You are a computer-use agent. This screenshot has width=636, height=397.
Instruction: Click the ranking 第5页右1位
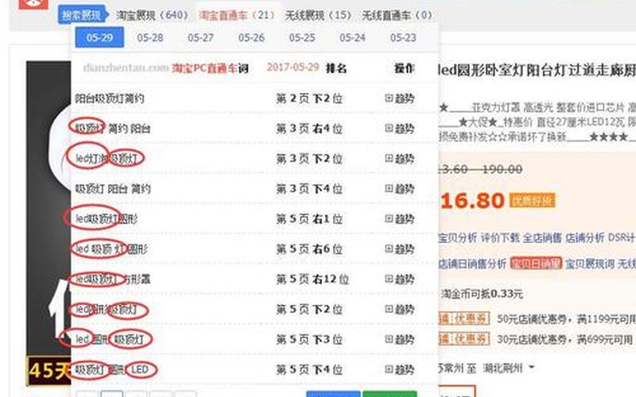[x=309, y=219]
